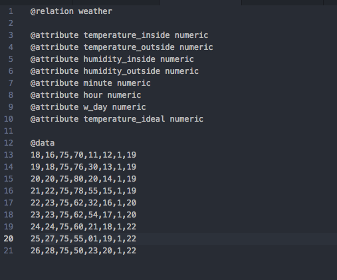Select the temperature_outside attribute line
Viewport: 337px width, 280px height.
122,47
